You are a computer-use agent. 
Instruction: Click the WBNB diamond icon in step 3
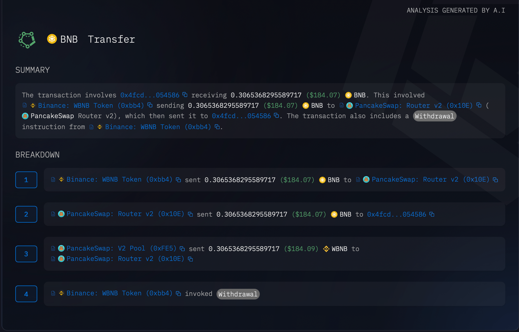[x=326, y=249]
